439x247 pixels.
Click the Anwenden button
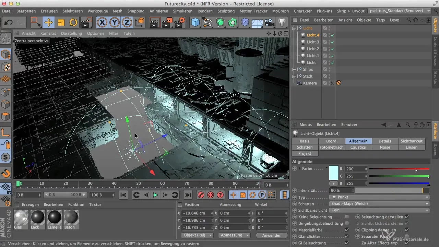[272, 235]
